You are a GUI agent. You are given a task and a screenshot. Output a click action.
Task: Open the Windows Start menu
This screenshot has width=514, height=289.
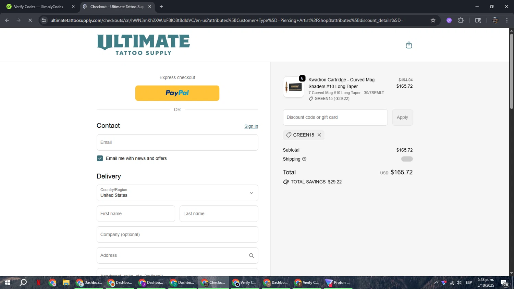[7, 282]
